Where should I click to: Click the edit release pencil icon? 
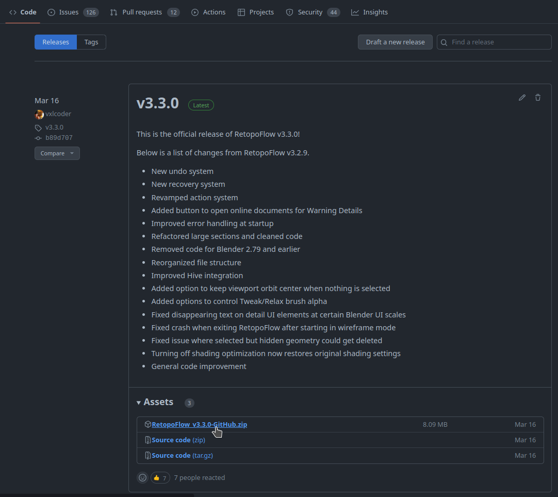pos(522,97)
